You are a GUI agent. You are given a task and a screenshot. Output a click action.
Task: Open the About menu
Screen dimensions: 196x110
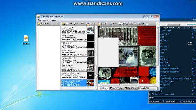(53, 20)
